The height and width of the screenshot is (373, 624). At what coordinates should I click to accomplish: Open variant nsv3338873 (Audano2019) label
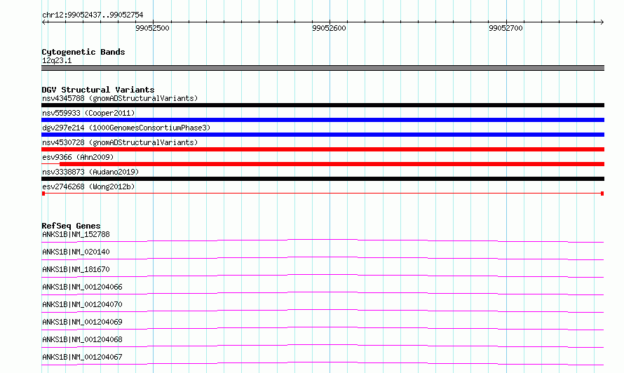tap(90, 172)
